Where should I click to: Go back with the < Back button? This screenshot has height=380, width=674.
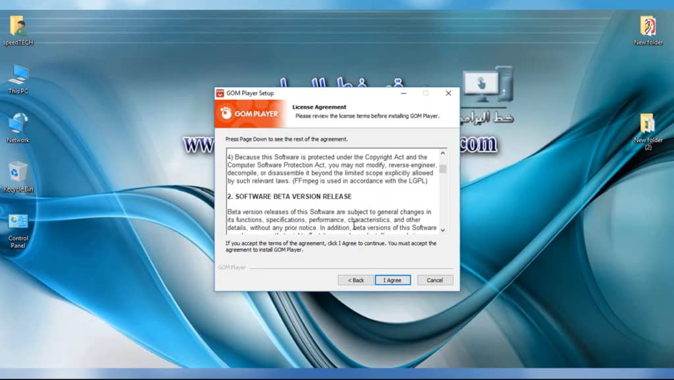[355, 280]
